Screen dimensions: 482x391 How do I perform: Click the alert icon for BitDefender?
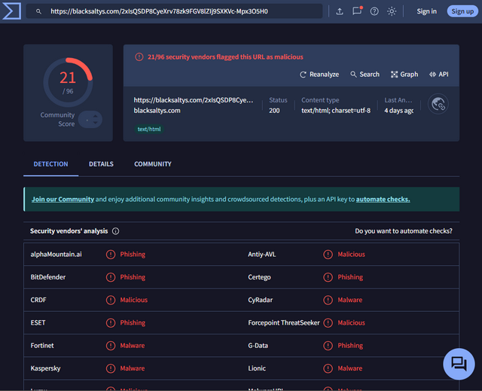pos(111,277)
